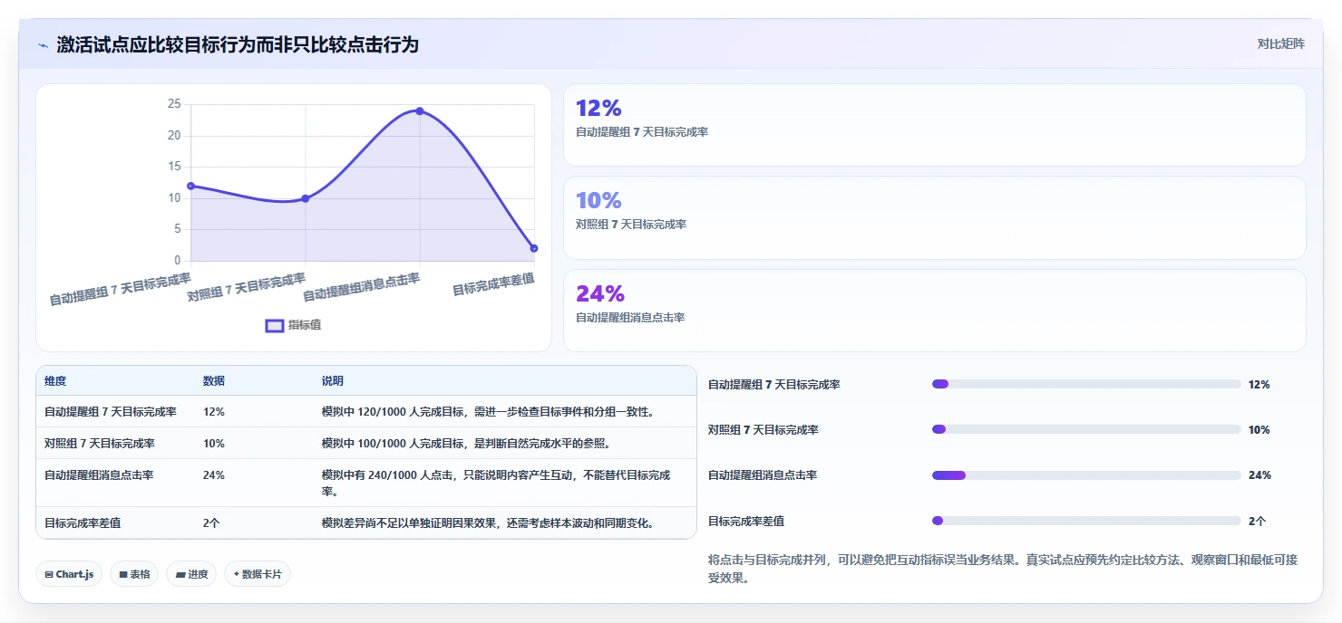This screenshot has width=1342, height=623.
Task: Click the 说明 column header
Action: 333,381
